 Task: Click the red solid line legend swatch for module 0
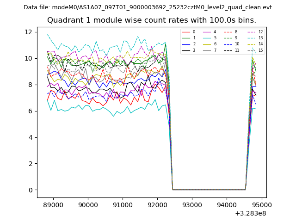point(186,32)
